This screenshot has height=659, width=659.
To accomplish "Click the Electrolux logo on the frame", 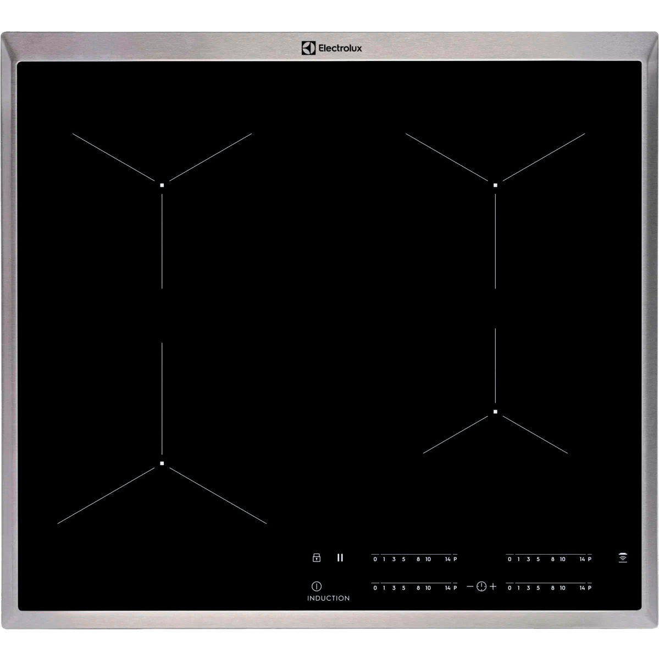I will pyautogui.click(x=331, y=48).
